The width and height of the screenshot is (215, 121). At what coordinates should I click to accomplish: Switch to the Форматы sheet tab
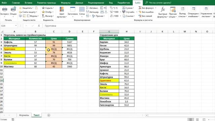[x=24, y=115]
